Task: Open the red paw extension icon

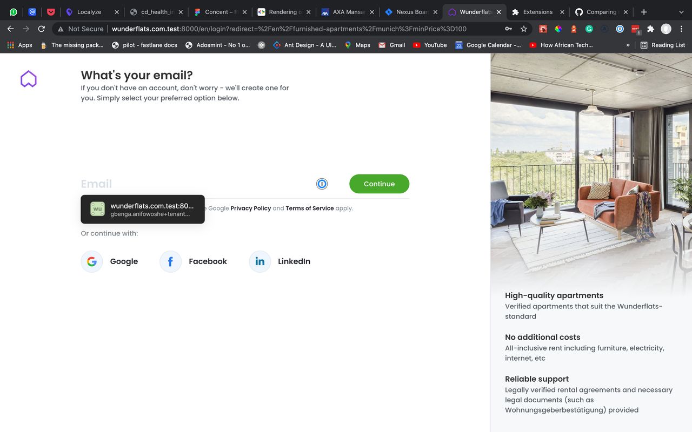Action: point(543,29)
